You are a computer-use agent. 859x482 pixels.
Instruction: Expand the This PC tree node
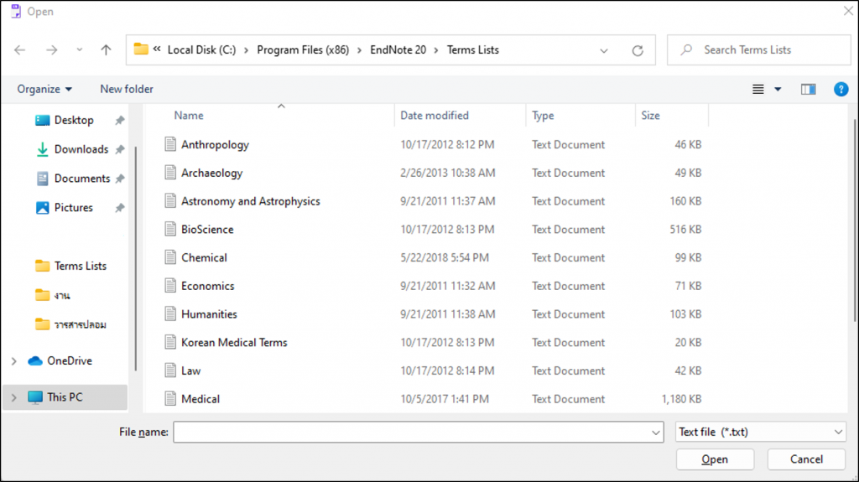tap(13, 397)
